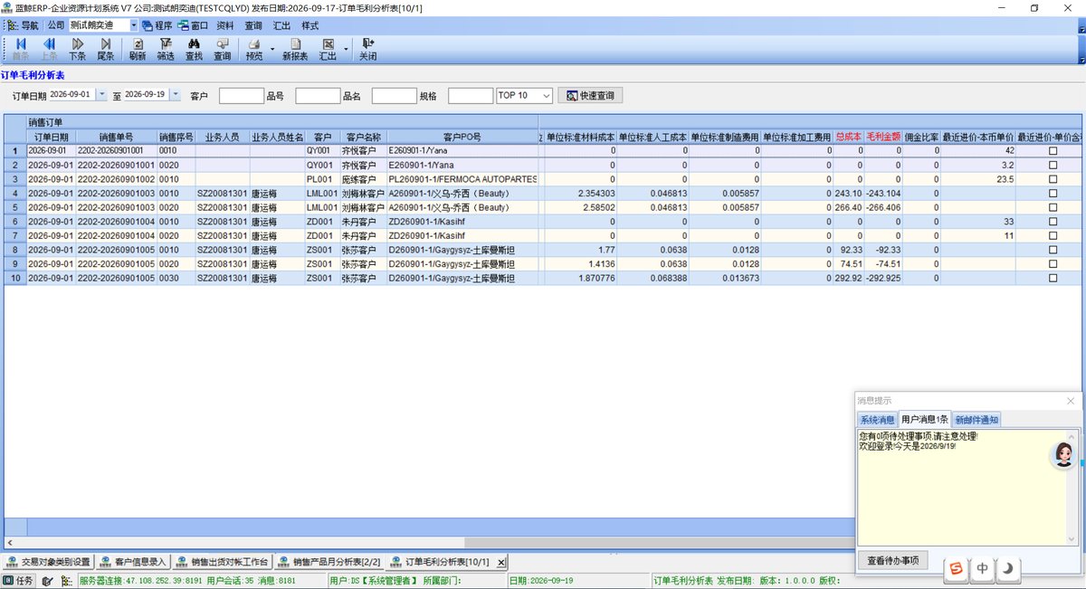The width and height of the screenshot is (1086, 589).
Task: Click the 关闭 exit-door toolbar icon
Action: tap(367, 48)
